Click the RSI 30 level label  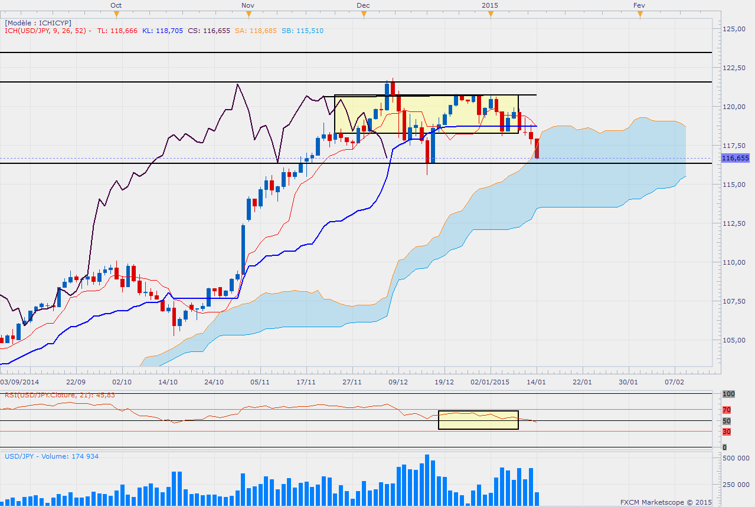coord(727,432)
